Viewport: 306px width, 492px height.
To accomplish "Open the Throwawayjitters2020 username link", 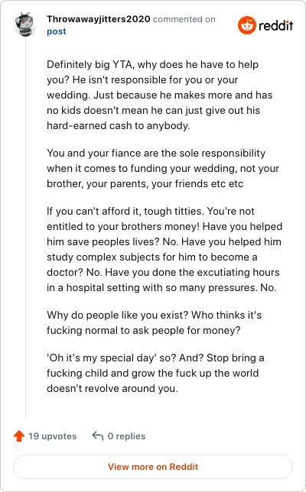I will pos(99,19).
